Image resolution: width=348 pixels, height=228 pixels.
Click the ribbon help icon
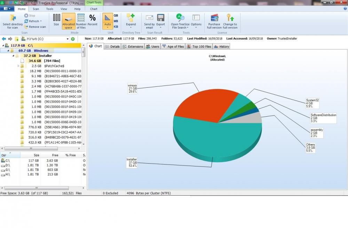coord(345,8)
